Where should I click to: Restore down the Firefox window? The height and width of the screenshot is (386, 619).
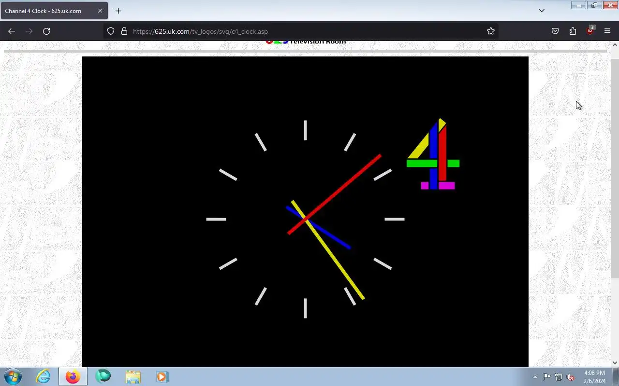pos(594,5)
